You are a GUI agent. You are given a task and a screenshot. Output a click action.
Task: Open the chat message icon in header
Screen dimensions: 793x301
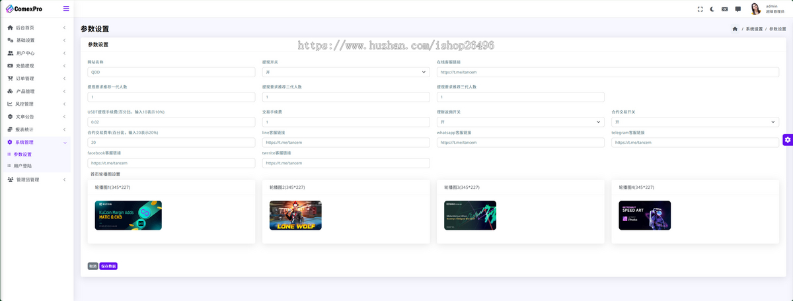click(737, 9)
